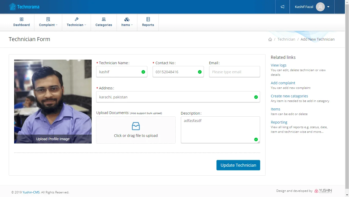Click the Reports sheet icon
Image resolution: width=349 pixels, height=197 pixels.
[x=148, y=20]
